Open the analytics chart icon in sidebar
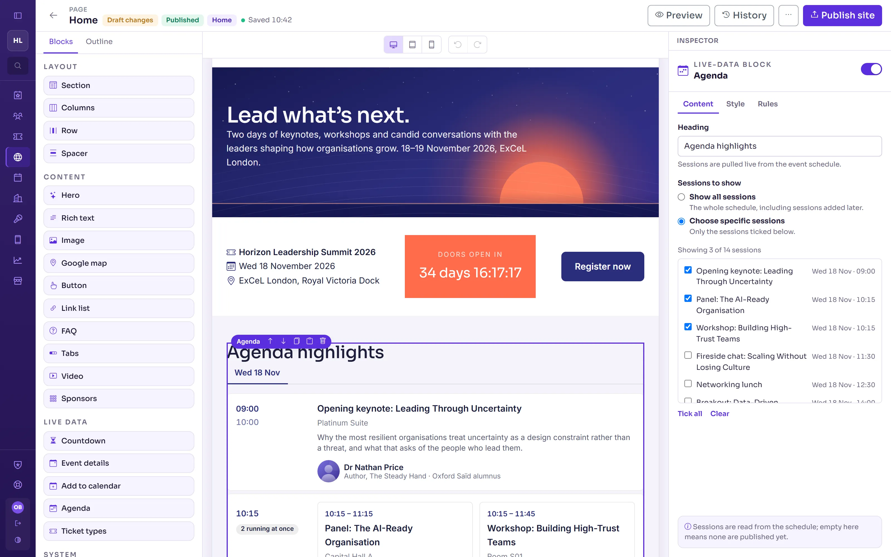The height and width of the screenshot is (557, 891). [x=18, y=260]
